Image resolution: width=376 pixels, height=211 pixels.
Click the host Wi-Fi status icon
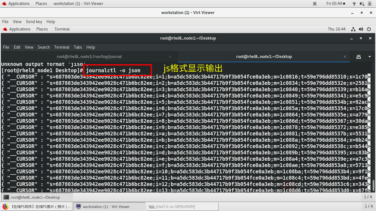point(354,4)
